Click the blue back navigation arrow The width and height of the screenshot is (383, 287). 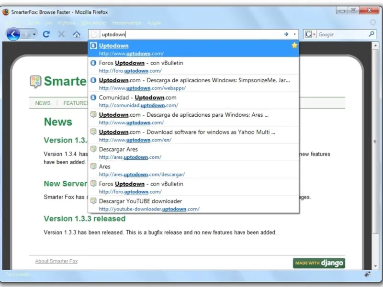coord(13,34)
